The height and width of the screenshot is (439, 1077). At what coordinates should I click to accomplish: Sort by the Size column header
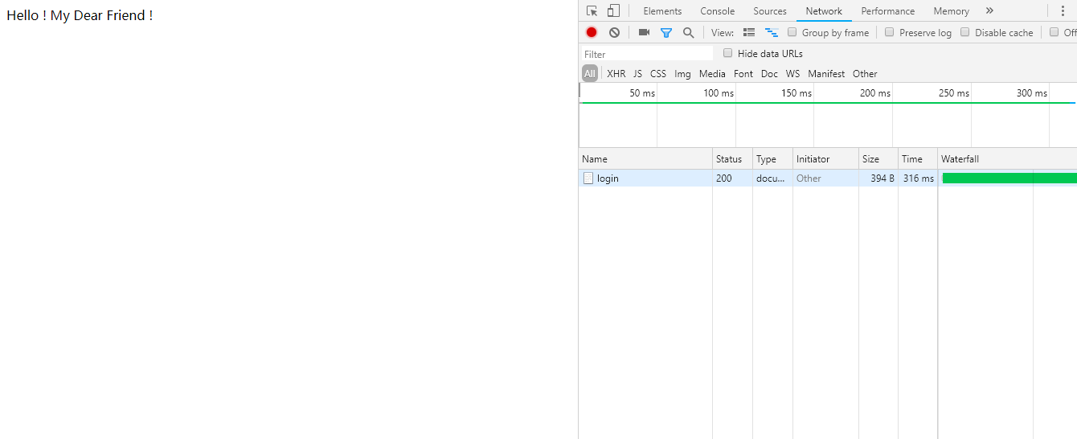pos(878,159)
